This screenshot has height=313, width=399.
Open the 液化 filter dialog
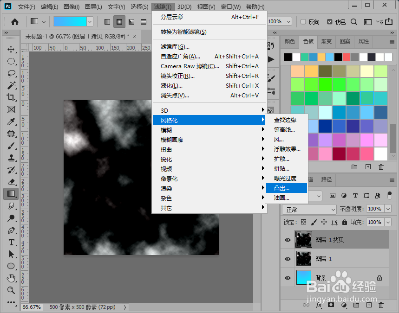tap(186, 85)
